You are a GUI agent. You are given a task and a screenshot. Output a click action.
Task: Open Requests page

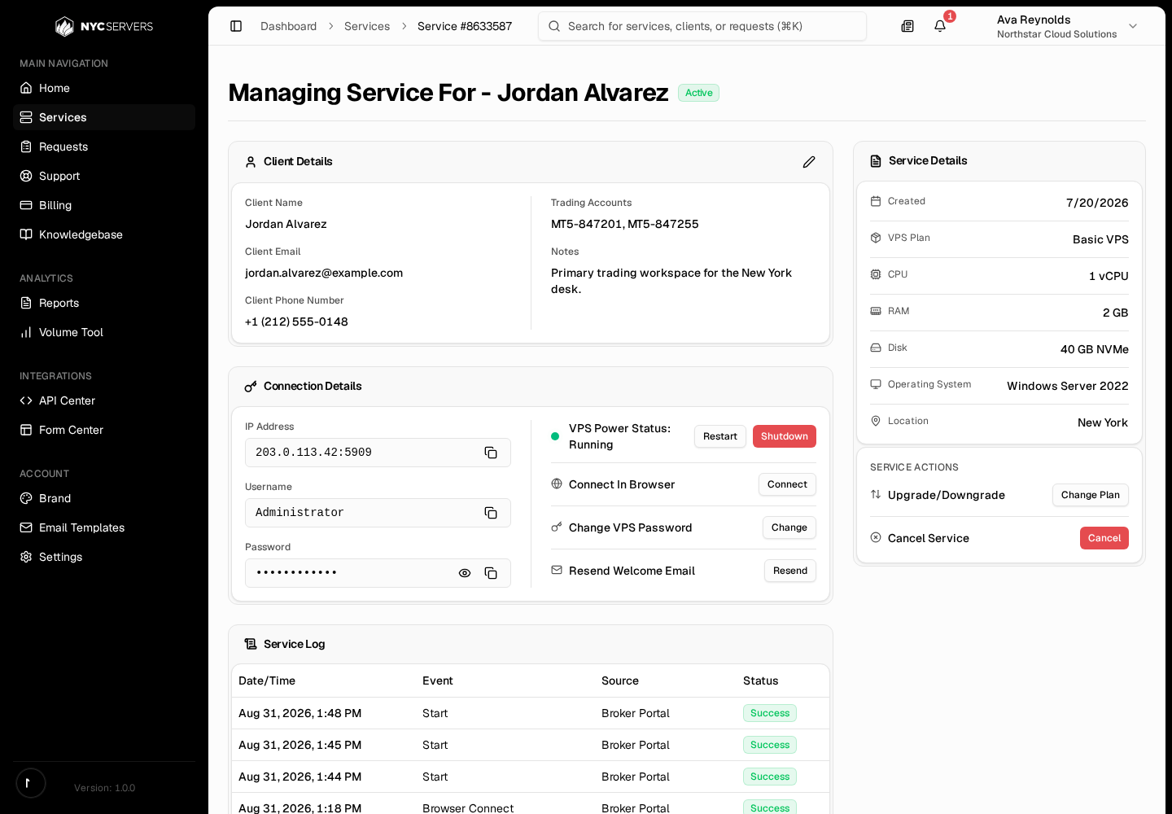tap(104, 147)
